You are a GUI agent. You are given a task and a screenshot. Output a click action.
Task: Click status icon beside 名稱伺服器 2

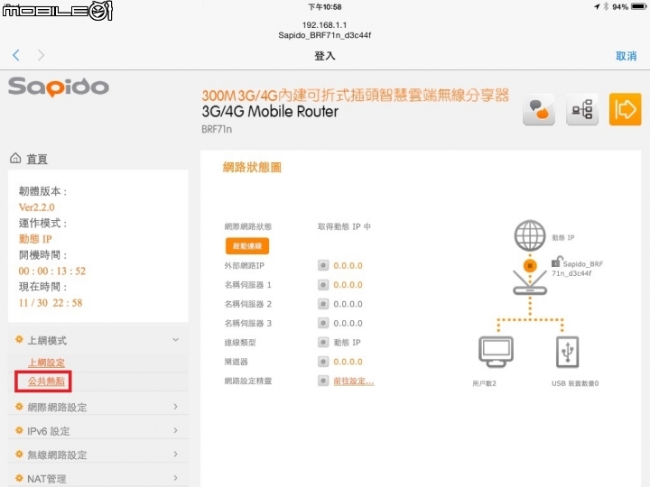pyautogui.click(x=323, y=304)
